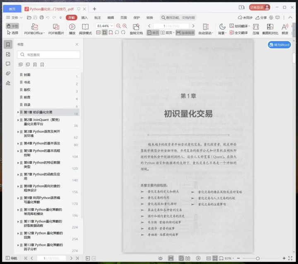Click the 查找功能、文档内容 search box

(178, 17)
